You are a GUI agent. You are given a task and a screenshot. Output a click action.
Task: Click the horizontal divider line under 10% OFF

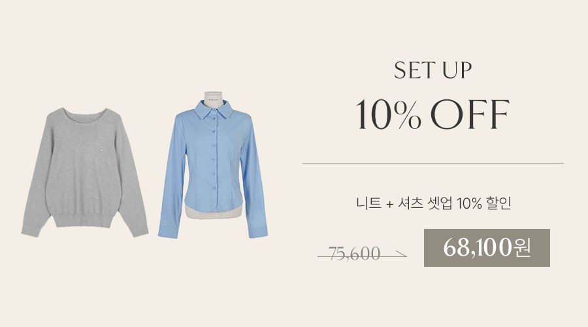[x=433, y=163]
